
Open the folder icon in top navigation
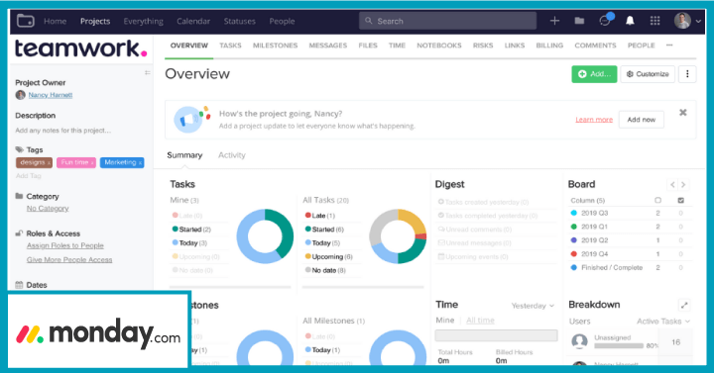tap(579, 21)
